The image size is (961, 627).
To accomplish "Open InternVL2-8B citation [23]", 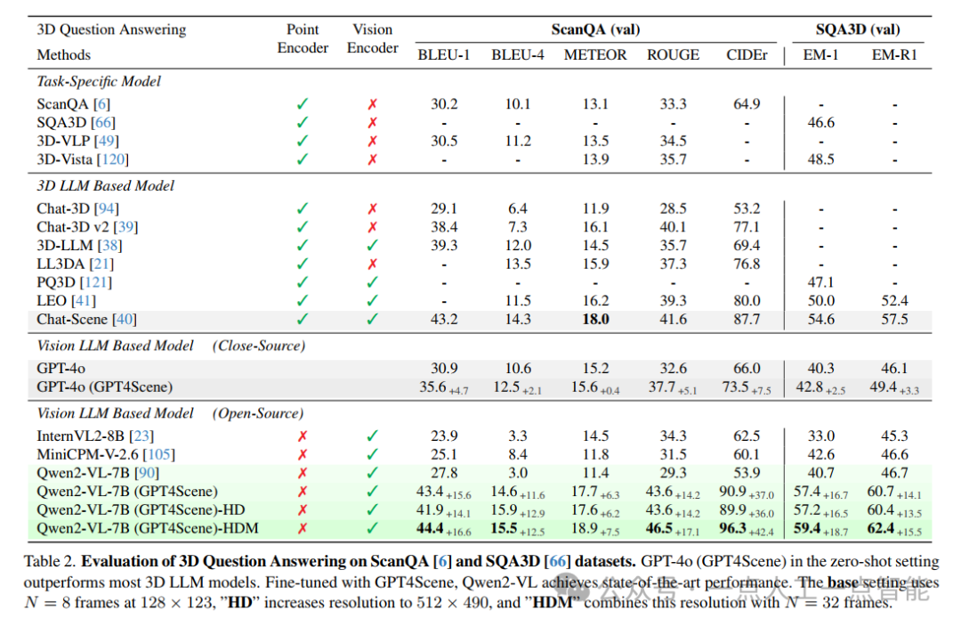I will point(141,436).
